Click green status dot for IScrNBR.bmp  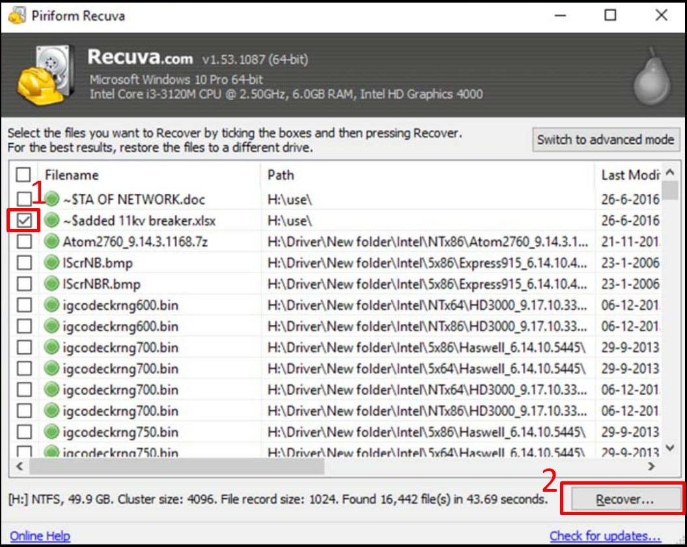pos(51,283)
